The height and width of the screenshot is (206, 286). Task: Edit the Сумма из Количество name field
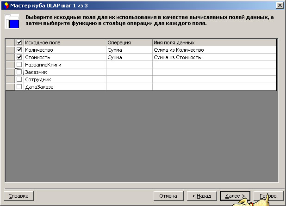pos(214,50)
